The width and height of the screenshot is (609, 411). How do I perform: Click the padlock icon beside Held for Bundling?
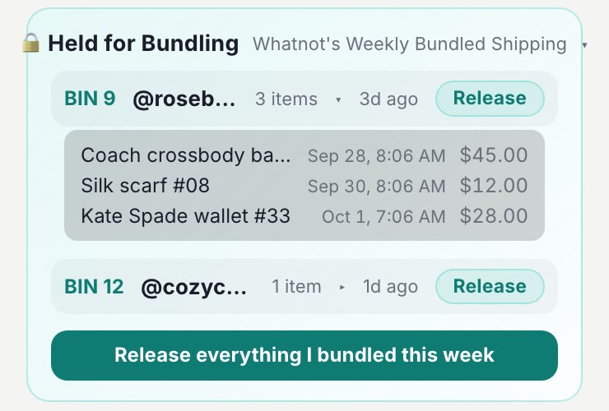pos(30,43)
